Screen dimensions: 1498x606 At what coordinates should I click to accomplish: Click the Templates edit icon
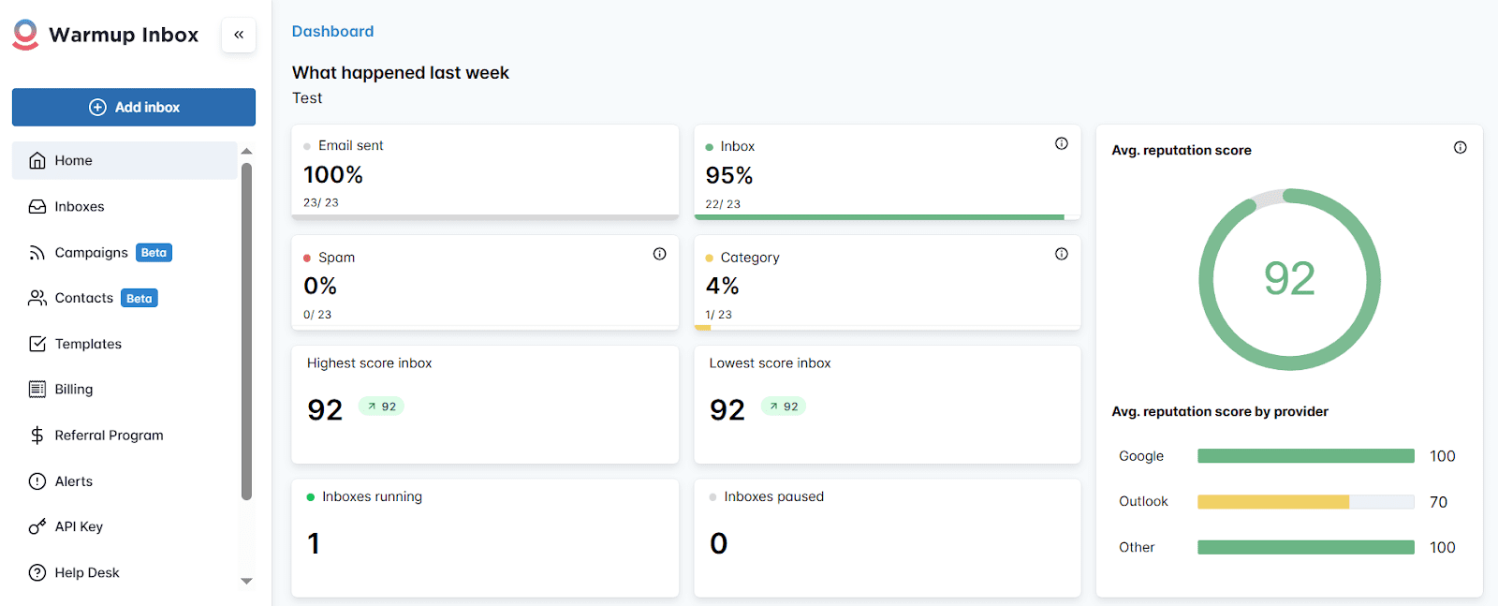click(x=37, y=344)
